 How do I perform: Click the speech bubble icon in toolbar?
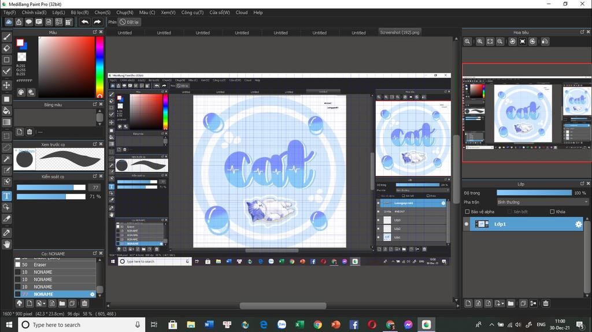29,22
